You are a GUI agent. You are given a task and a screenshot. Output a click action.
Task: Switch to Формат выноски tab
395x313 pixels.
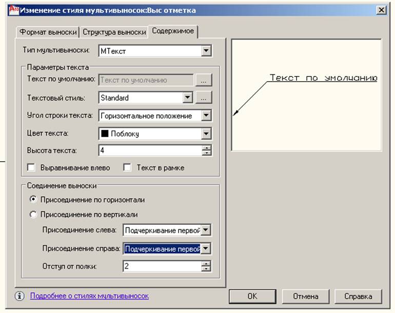[48, 32]
